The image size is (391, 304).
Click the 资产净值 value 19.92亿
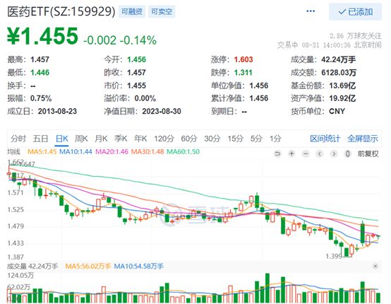click(342, 98)
